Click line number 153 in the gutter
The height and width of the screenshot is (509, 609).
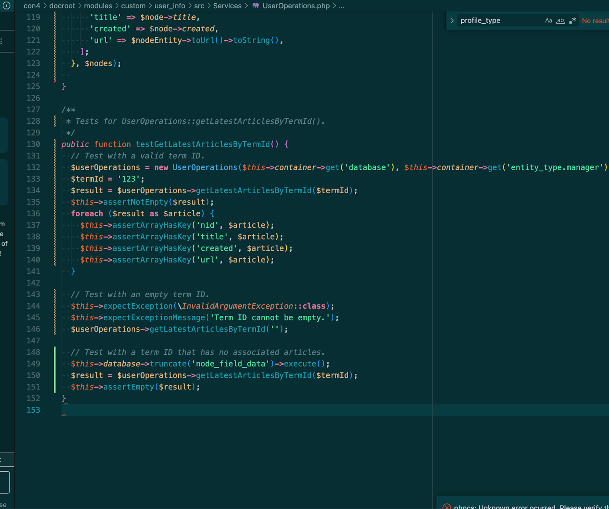(x=33, y=410)
